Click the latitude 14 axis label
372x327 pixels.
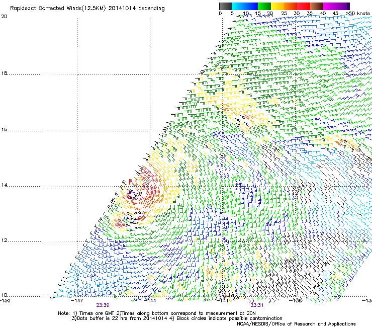click(x=4, y=185)
